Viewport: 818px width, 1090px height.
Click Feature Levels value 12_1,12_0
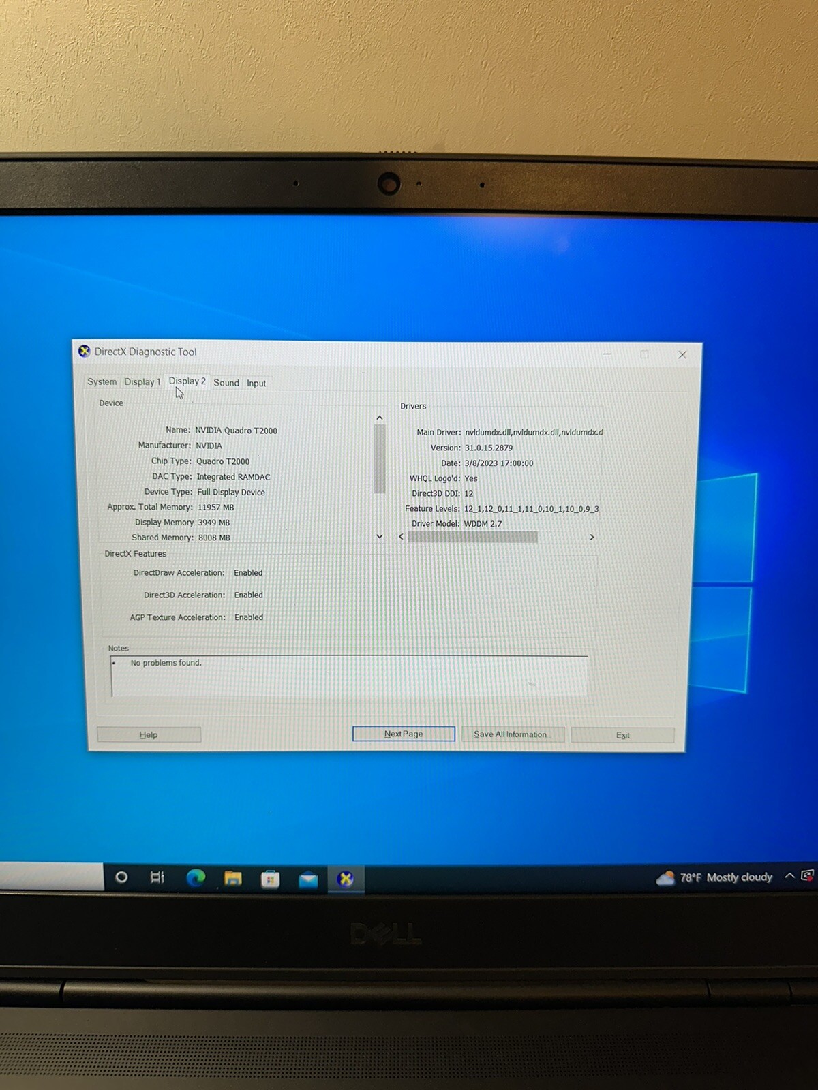pos(532,509)
